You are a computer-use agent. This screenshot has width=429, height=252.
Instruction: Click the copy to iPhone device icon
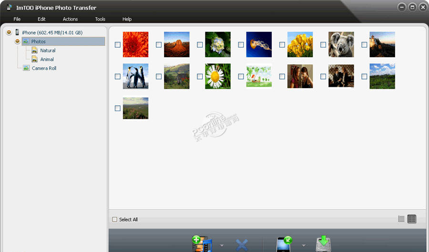point(284,244)
